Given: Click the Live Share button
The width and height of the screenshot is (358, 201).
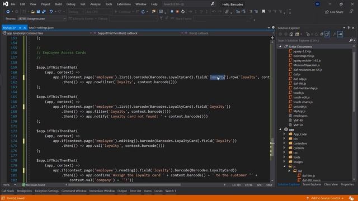Looking at the screenshot, I should click(x=334, y=12).
